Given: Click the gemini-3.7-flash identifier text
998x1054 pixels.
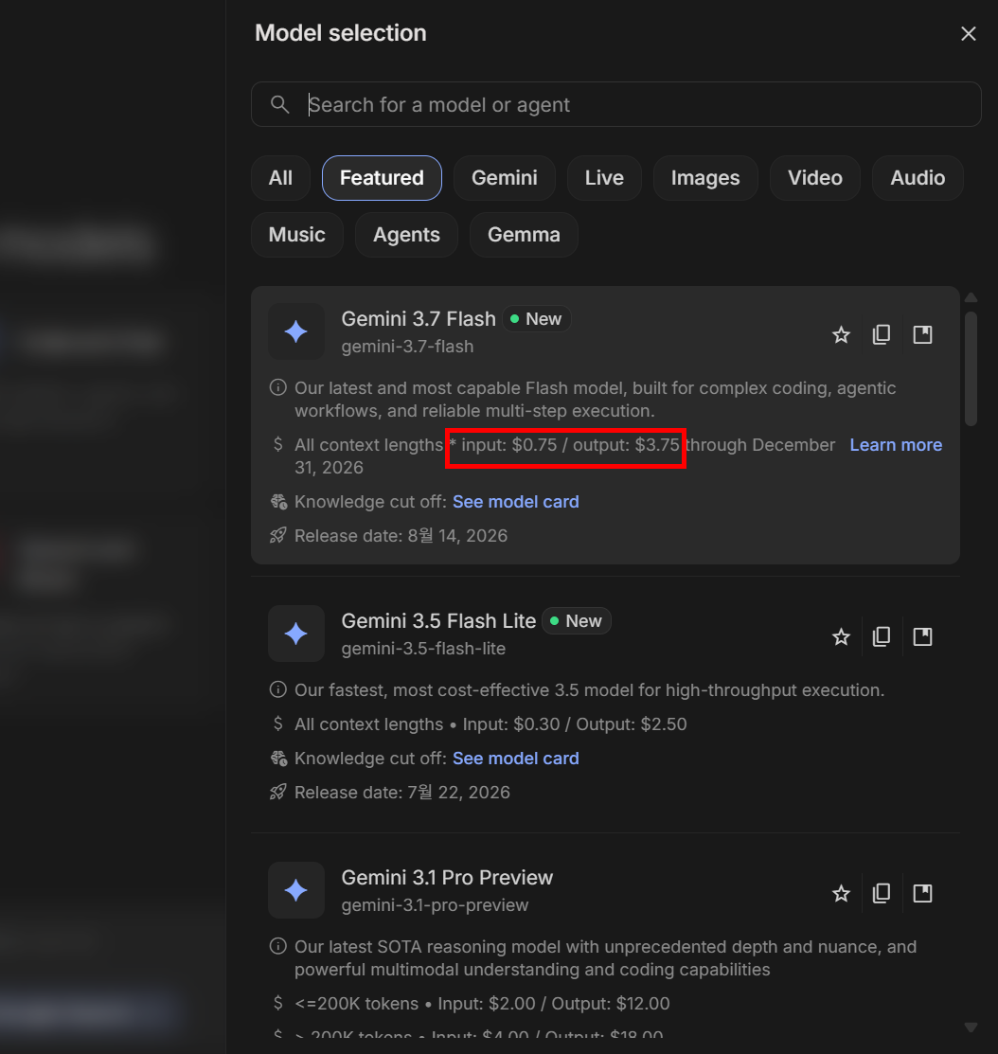Looking at the screenshot, I should 407,347.
